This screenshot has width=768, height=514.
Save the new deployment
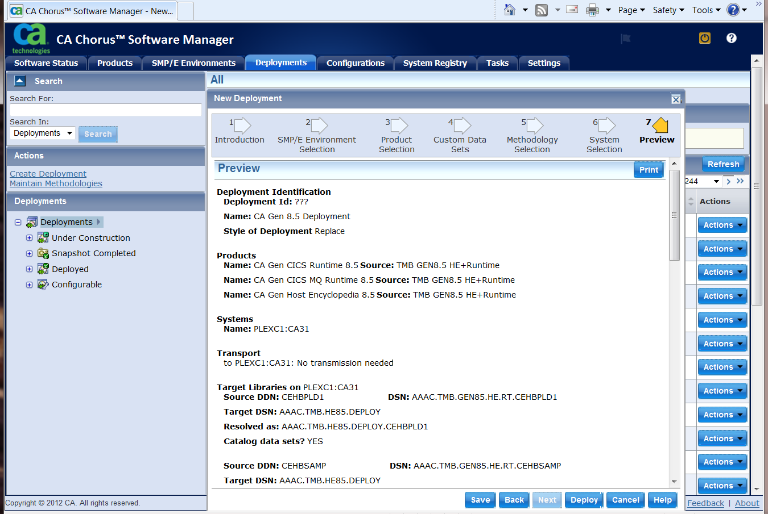(x=480, y=500)
